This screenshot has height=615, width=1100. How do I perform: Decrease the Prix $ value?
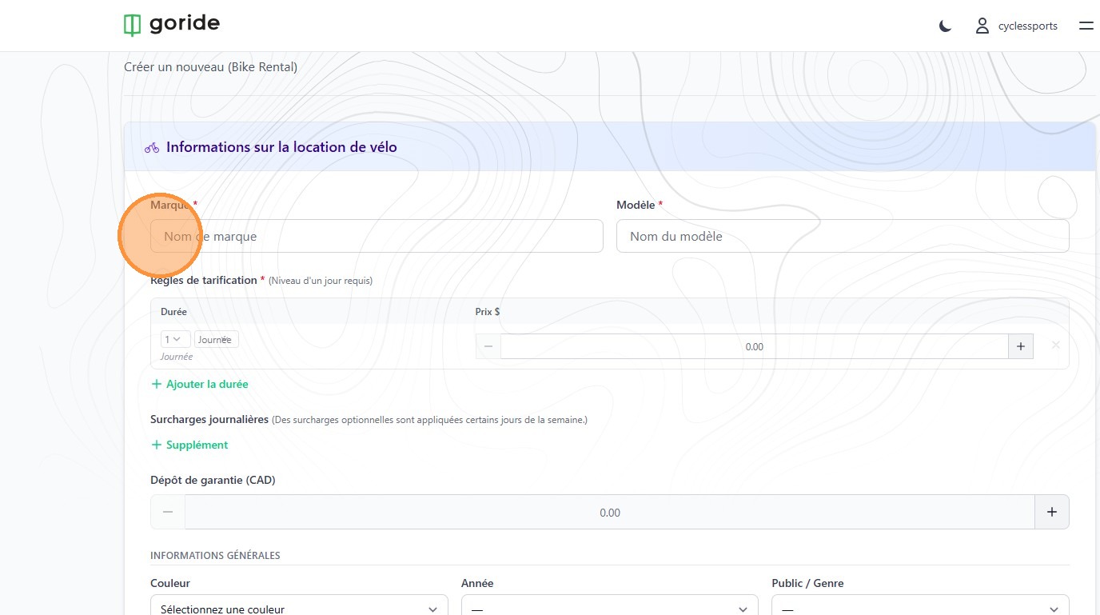[x=488, y=347]
